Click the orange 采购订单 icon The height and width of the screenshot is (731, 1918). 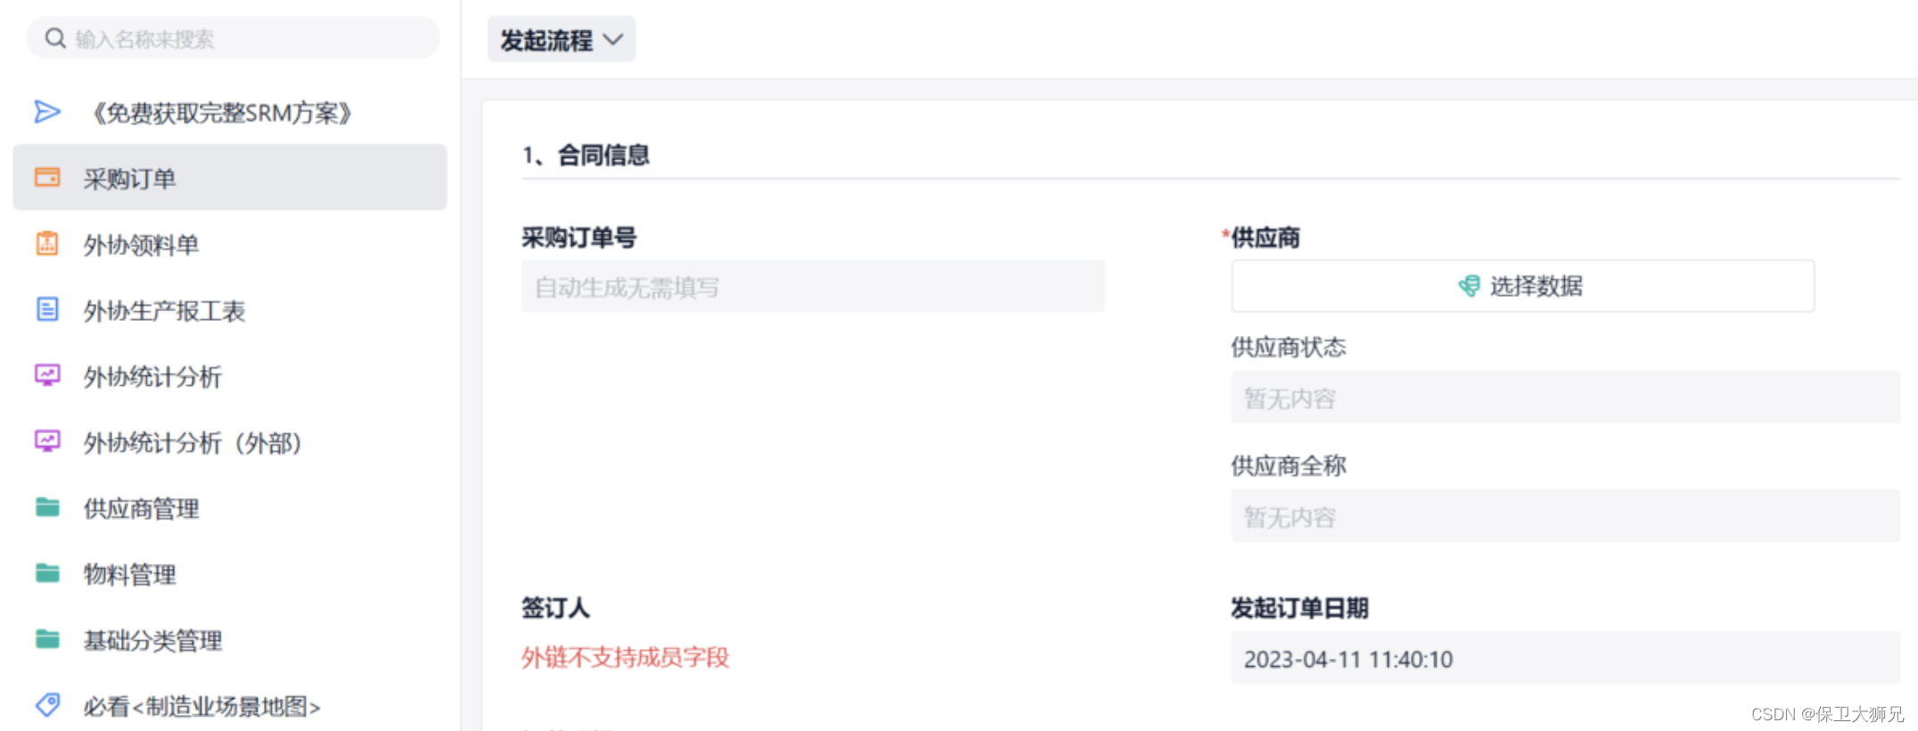pos(47,177)
